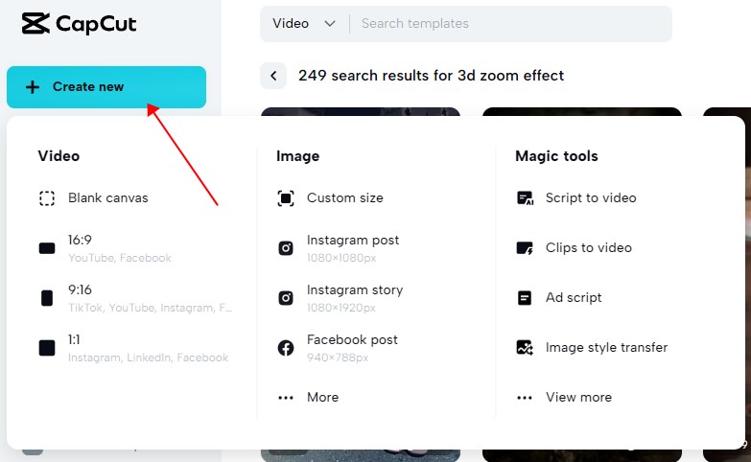
Task: Click the three dots beside More
Action: click(286, 398)
